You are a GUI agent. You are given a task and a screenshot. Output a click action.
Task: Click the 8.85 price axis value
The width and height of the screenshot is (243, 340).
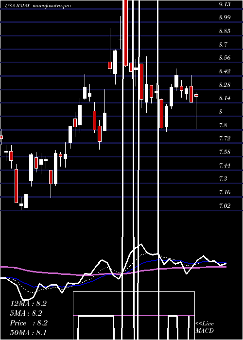[225, 31]
